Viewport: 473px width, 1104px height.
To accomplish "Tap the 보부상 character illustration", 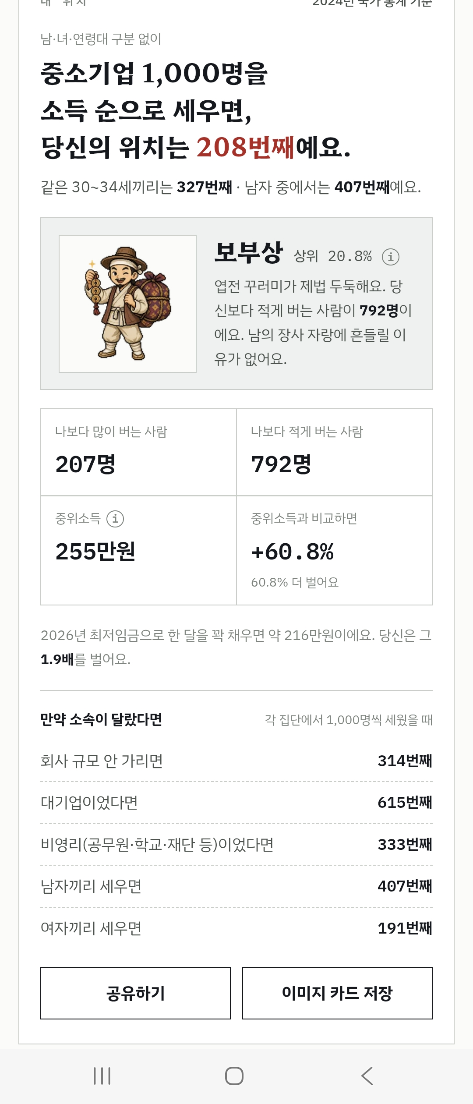I will pyautogui.click(x=127, y=304).
